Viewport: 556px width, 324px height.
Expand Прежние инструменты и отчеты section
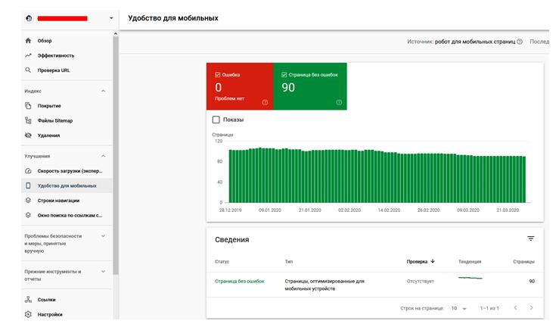click(103, 272)
